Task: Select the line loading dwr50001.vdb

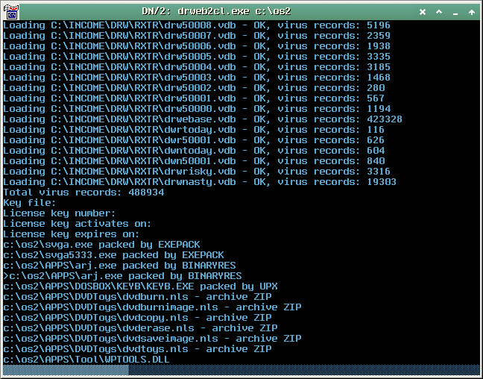Action: click(x=194, y=140)
